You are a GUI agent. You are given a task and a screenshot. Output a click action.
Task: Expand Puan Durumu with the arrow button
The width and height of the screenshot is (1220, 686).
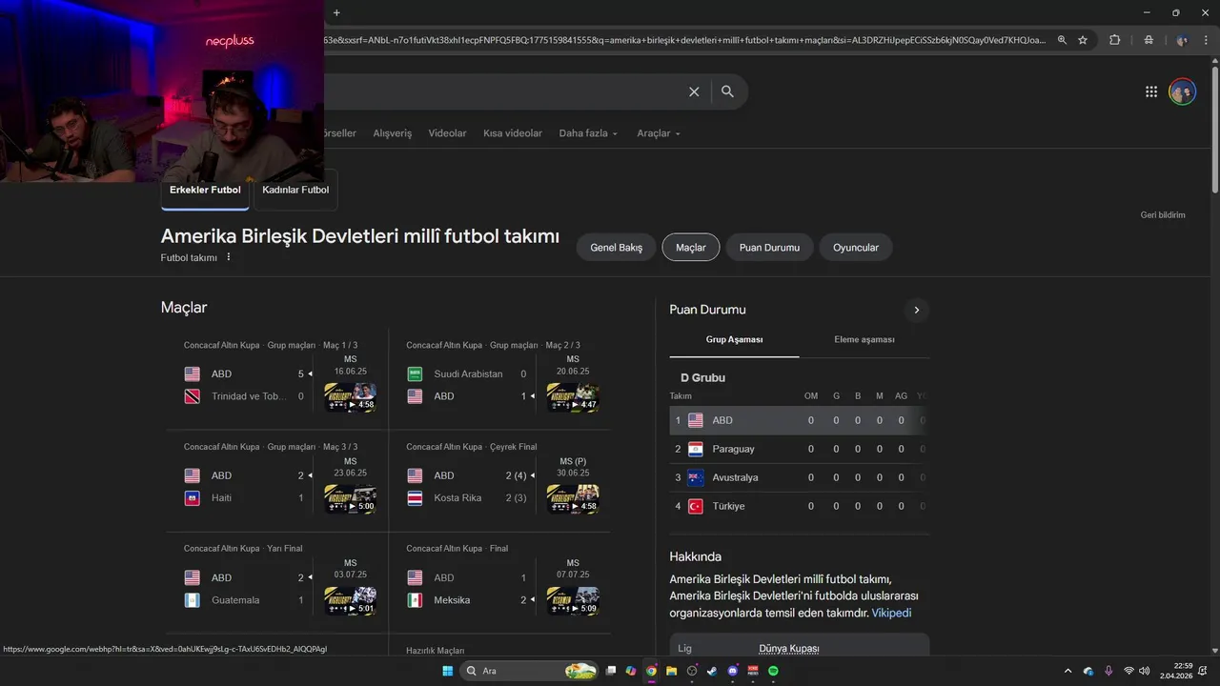tap(916, 310)
